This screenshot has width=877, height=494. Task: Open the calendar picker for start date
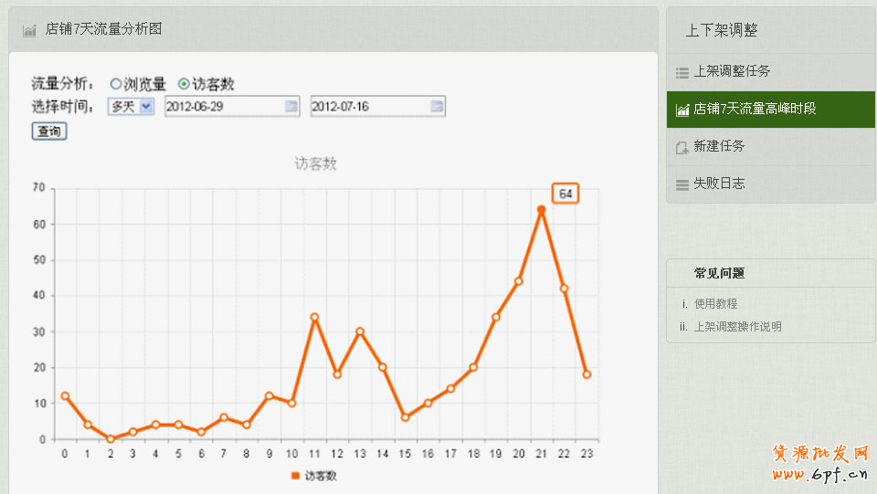[x=291, y=107]
